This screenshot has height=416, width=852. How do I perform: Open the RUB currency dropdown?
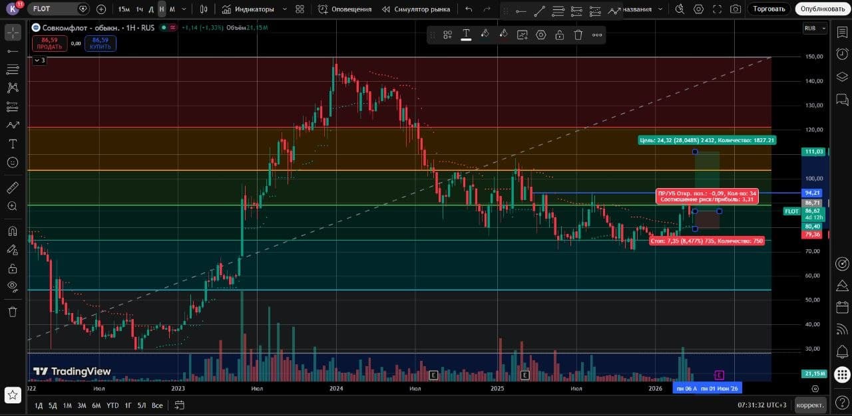(x=815, y=28)
